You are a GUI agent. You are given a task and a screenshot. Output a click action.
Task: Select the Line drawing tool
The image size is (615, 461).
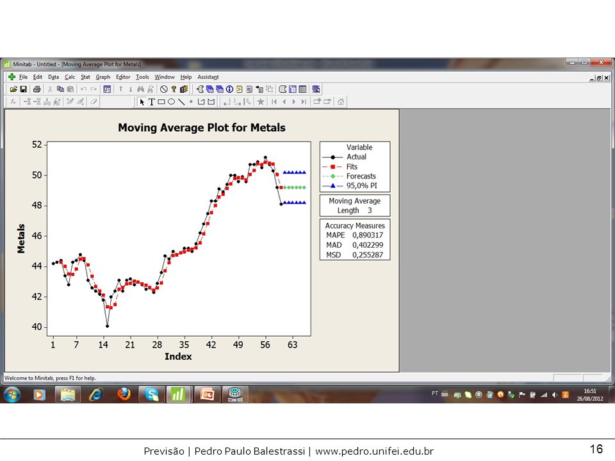click(181, 102)
